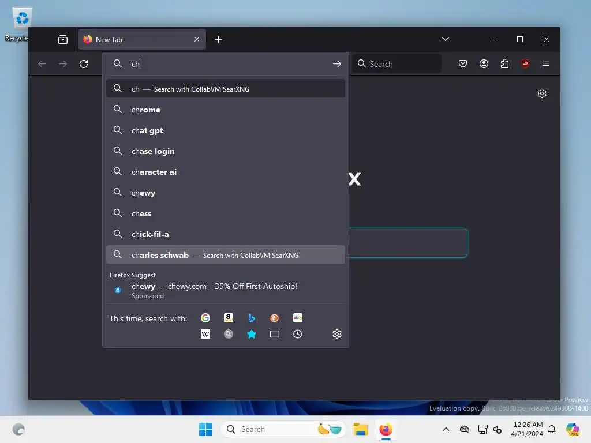Open New Tab page settings gear

pyautogui.click(x=542, y=93)
